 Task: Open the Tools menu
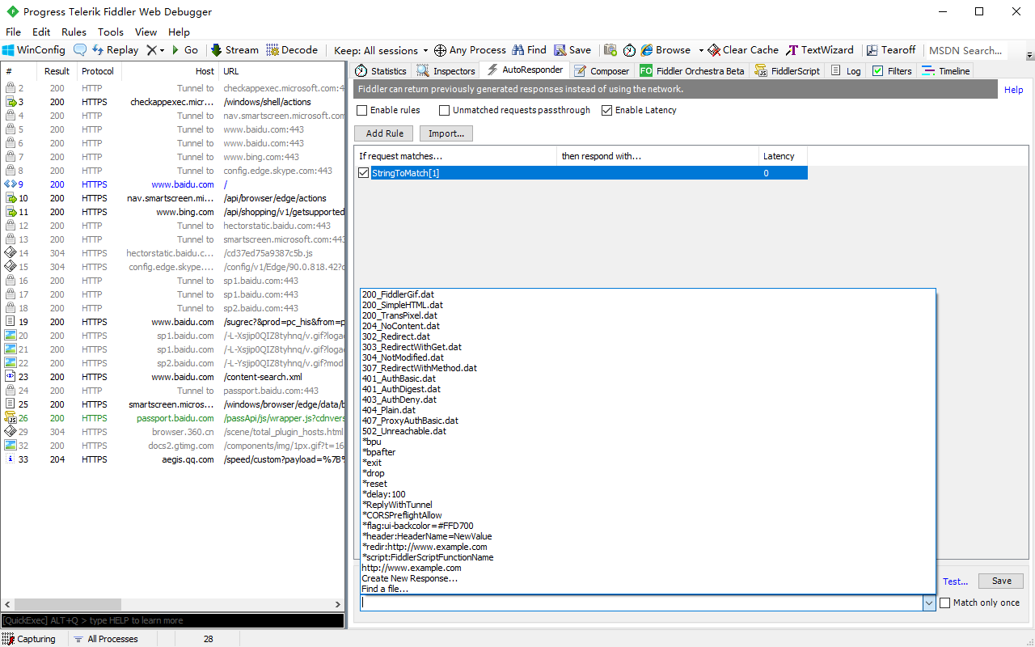pos(111,32)
